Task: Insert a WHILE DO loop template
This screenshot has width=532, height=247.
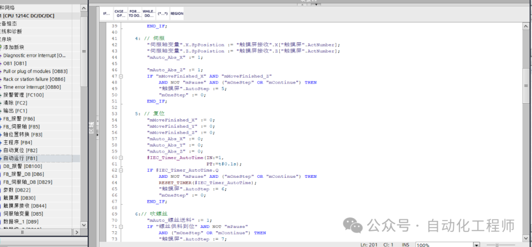Action: tap(149, 14)
